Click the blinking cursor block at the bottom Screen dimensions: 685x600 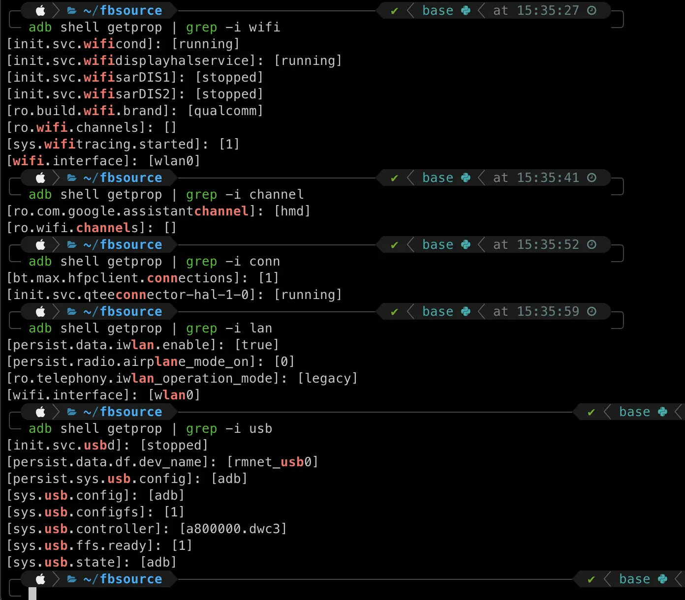click(32, 594)
